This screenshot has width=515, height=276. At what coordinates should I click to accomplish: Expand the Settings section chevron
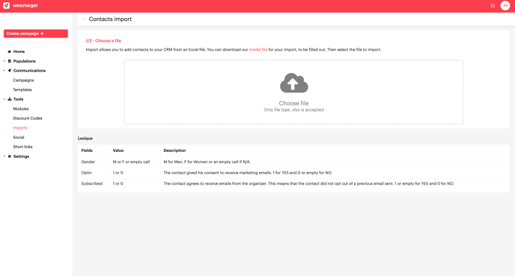click(x=4, y=156)
